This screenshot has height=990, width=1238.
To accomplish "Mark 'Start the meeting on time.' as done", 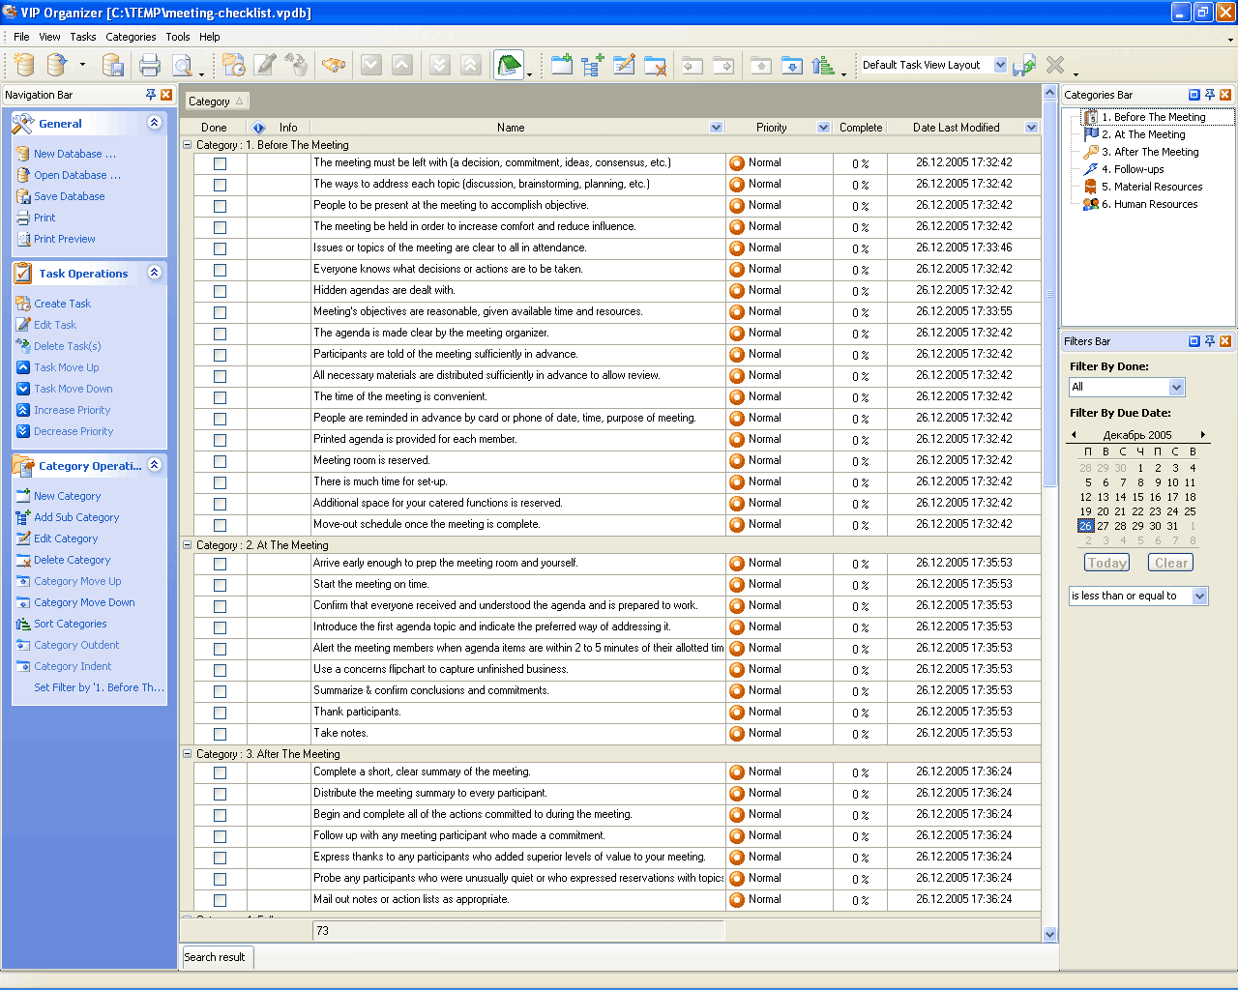I will coord(220,585).
